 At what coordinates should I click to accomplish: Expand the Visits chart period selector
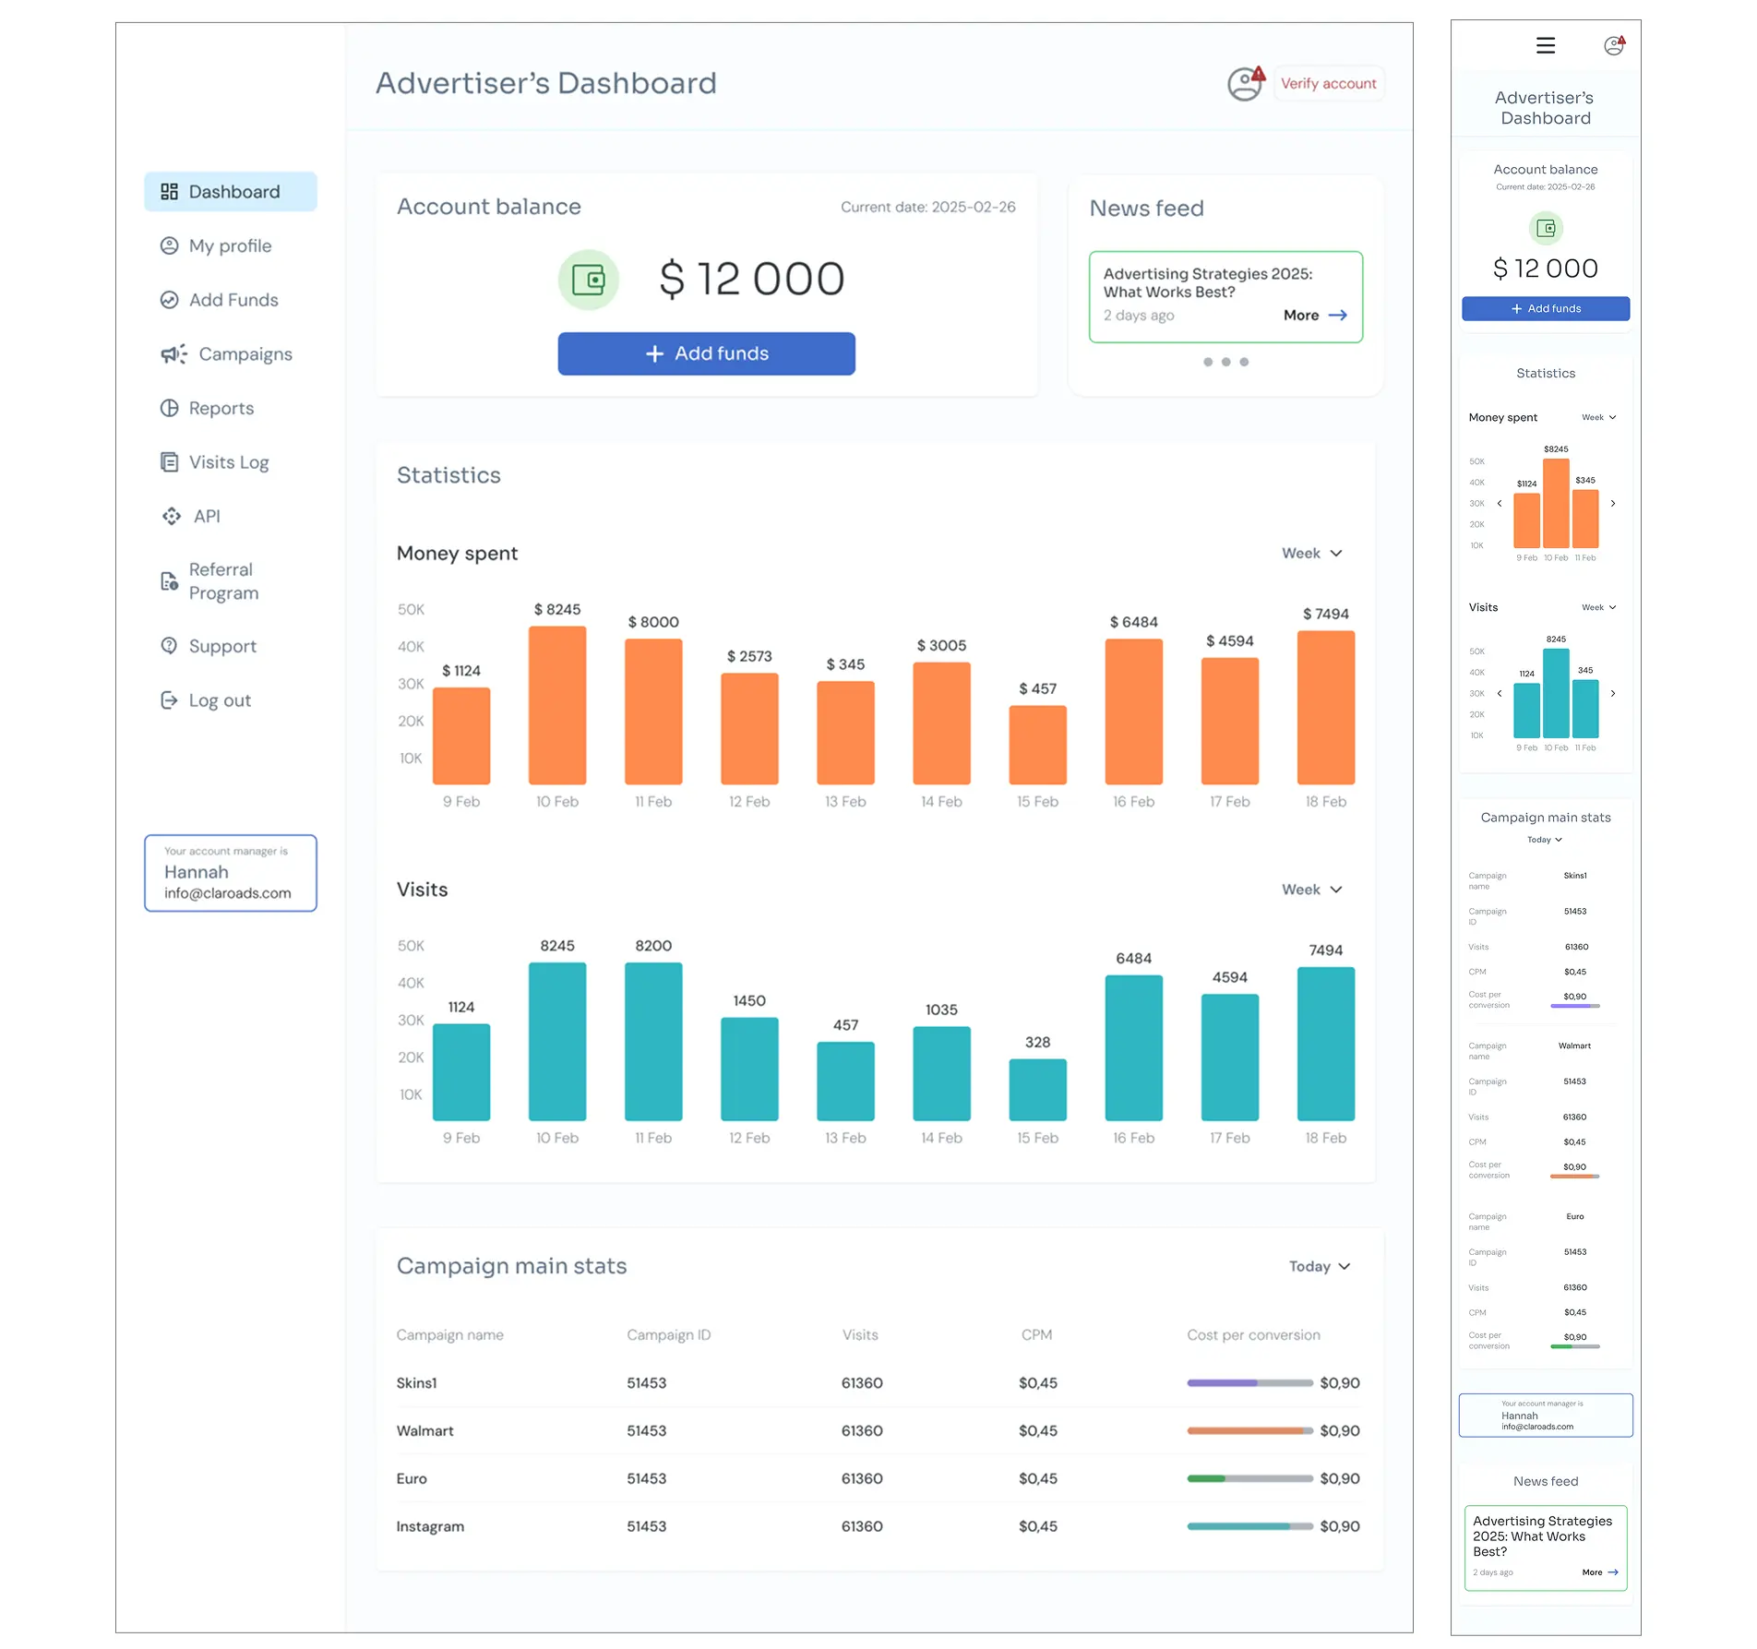click(1310, 889)
